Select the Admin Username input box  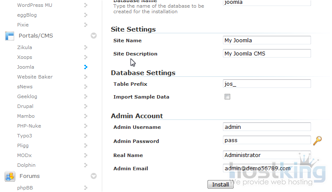click(267, 127)
